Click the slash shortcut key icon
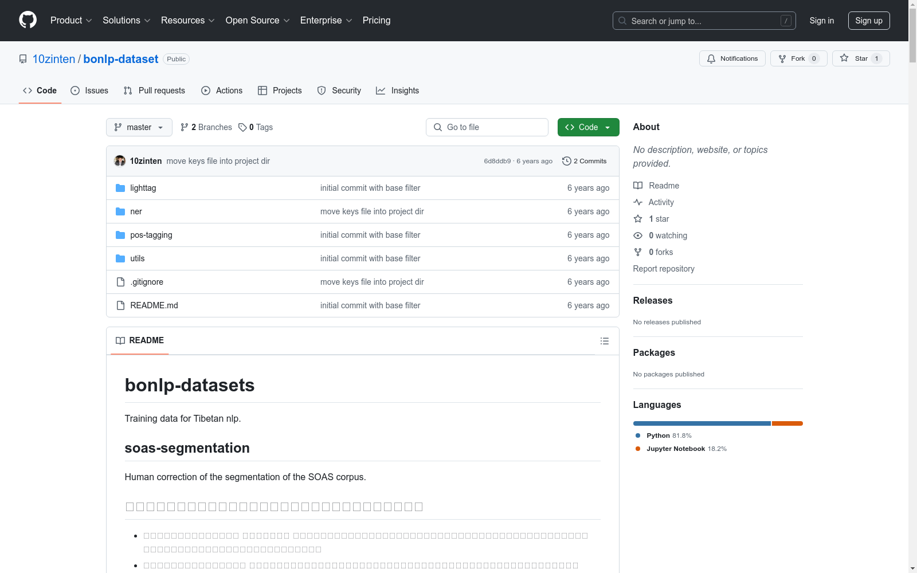This screenshot has width=917, height=573. [786, 21]
